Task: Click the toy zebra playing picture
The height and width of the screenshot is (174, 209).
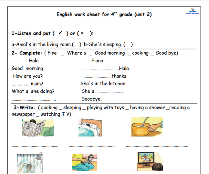Action: [85, 162]
